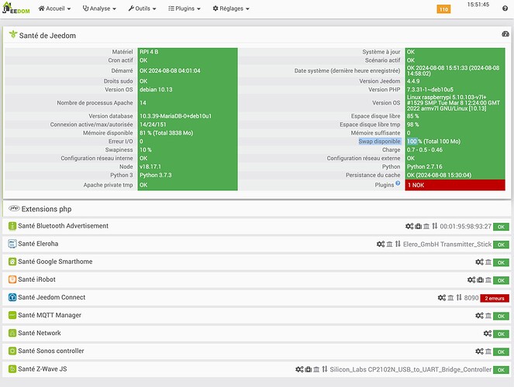
Task: Click the 10.3.39-MariaDB database version value
Action: tap(175, 116)
